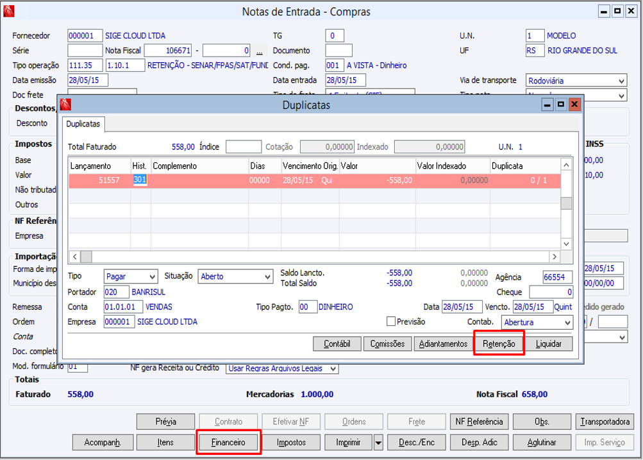Click the Índice input field
Screen dimensions: 643x460
point(243,147)
